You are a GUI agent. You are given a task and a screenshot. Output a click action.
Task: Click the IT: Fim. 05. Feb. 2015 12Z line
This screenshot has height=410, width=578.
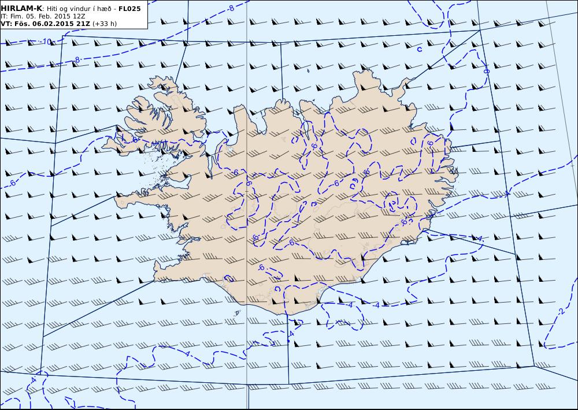(x=42, y=16)
